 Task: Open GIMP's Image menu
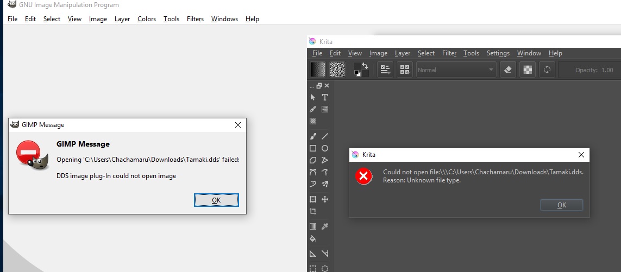tap(98, 19)
